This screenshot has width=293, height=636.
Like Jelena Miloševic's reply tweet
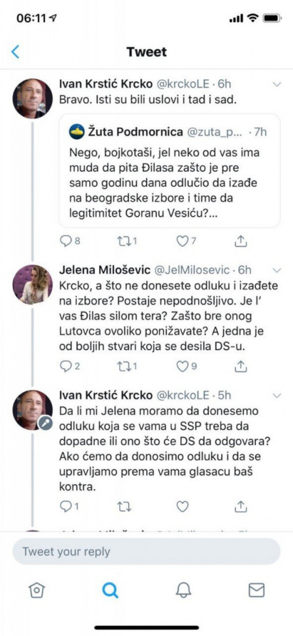pos(183,366)
